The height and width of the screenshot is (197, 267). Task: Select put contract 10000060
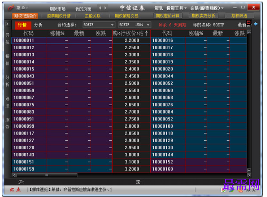click(163, 90)
